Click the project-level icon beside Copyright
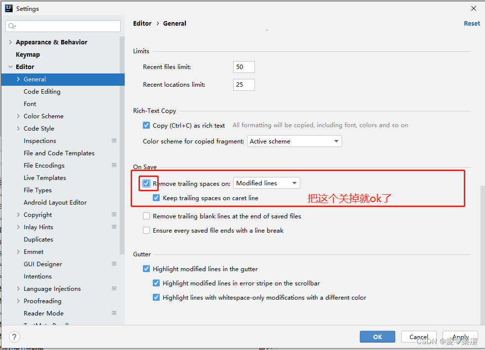 114,214
